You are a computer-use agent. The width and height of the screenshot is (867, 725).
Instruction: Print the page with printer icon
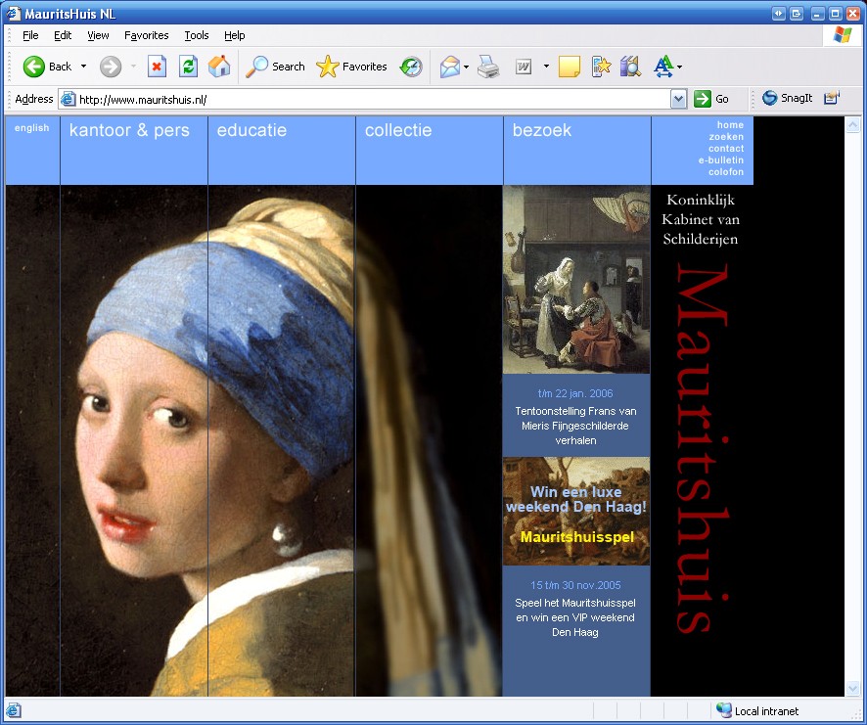(487, 67)
